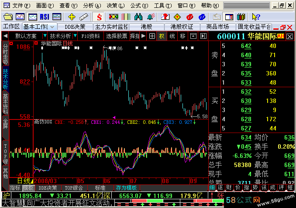The image size is (296, 208).
Task: Open the binoculars search tool
Action: (138, 17)
